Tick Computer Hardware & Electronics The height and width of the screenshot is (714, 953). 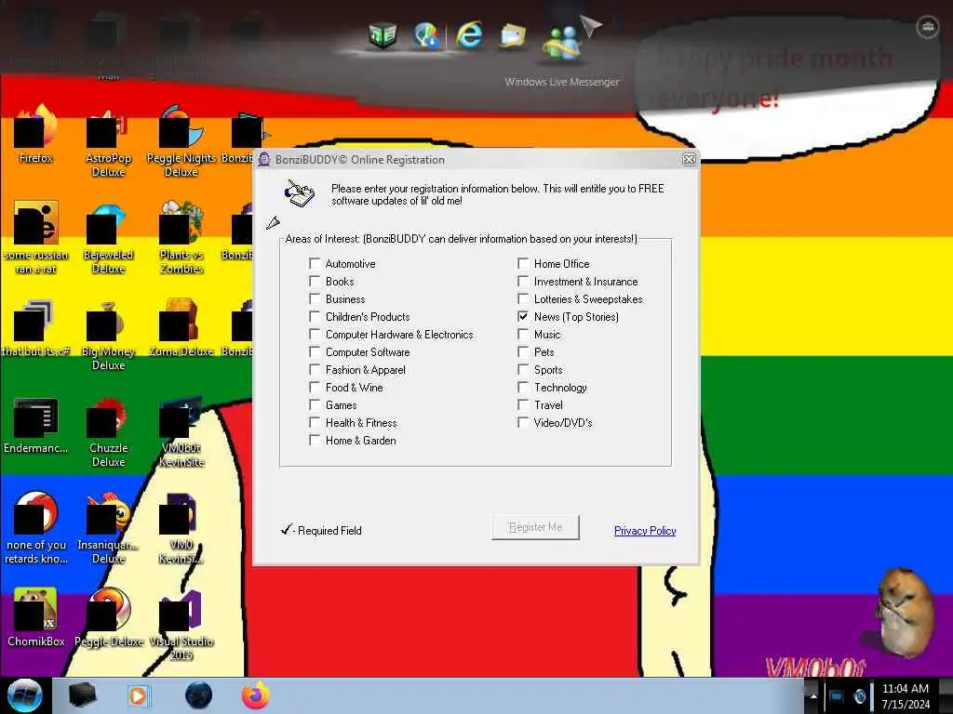[315, 334]
